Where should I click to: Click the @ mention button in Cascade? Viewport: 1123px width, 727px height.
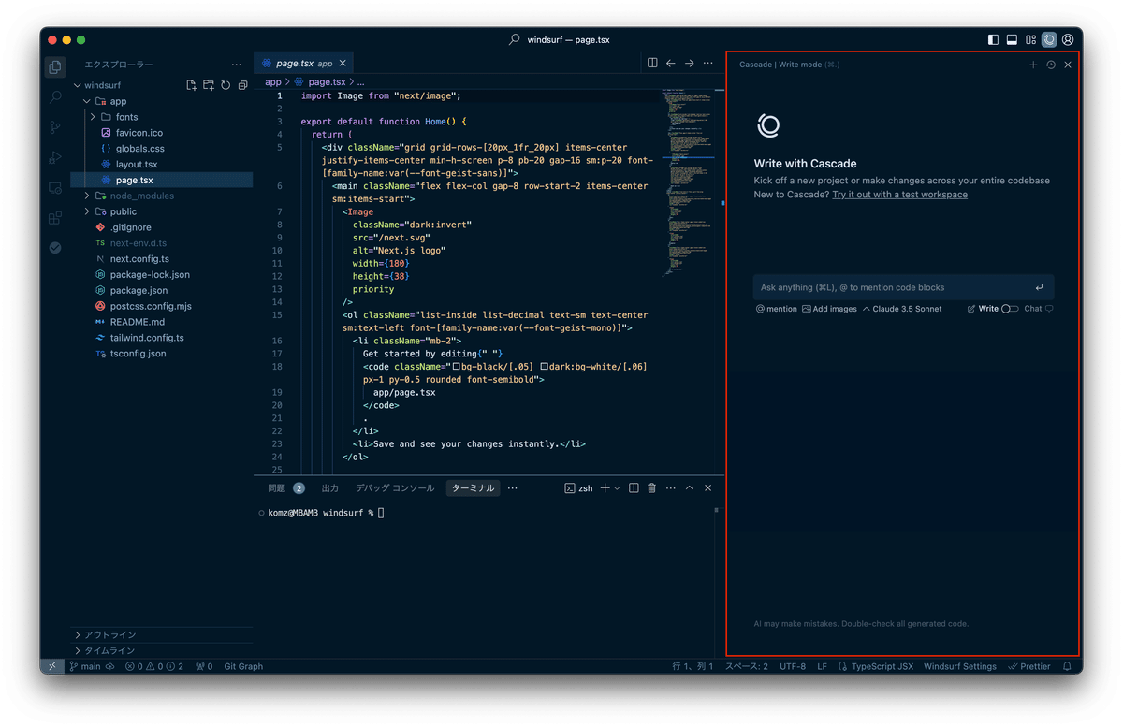click(777, 309)
